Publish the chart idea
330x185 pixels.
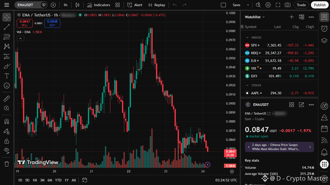(x=320, y=5)
